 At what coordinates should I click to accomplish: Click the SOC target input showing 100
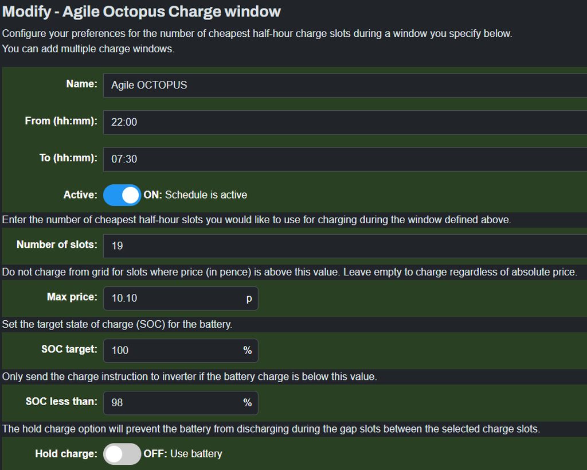(x=172, y=350)
